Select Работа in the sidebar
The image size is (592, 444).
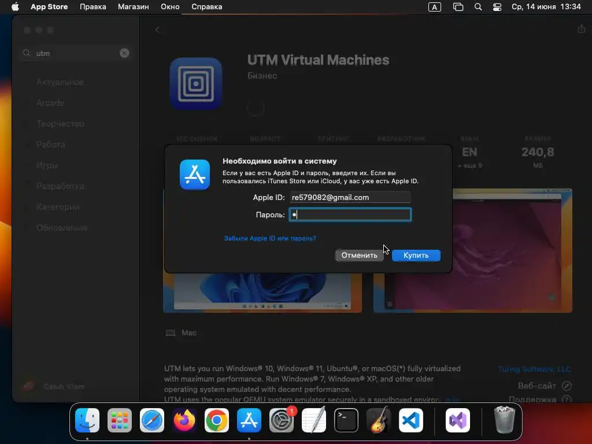[x=51, y=144]
